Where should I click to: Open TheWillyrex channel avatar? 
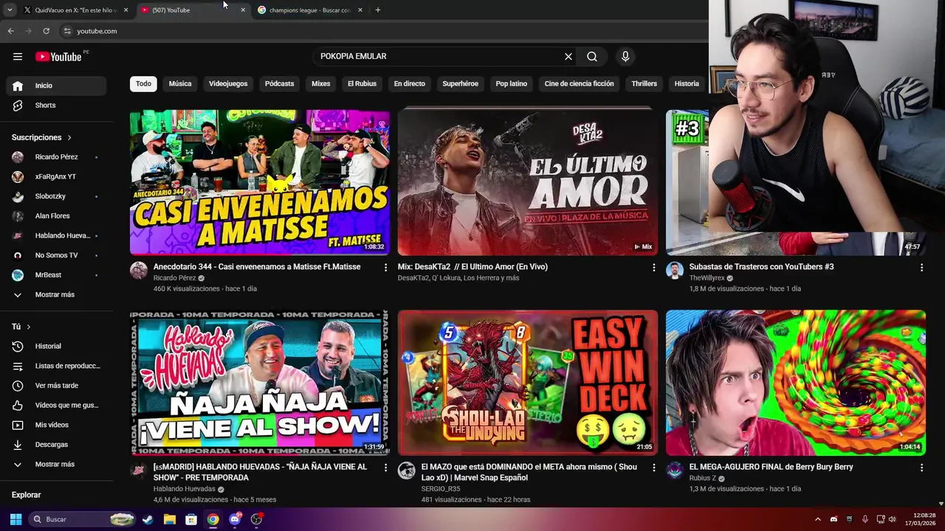point(675,270)
